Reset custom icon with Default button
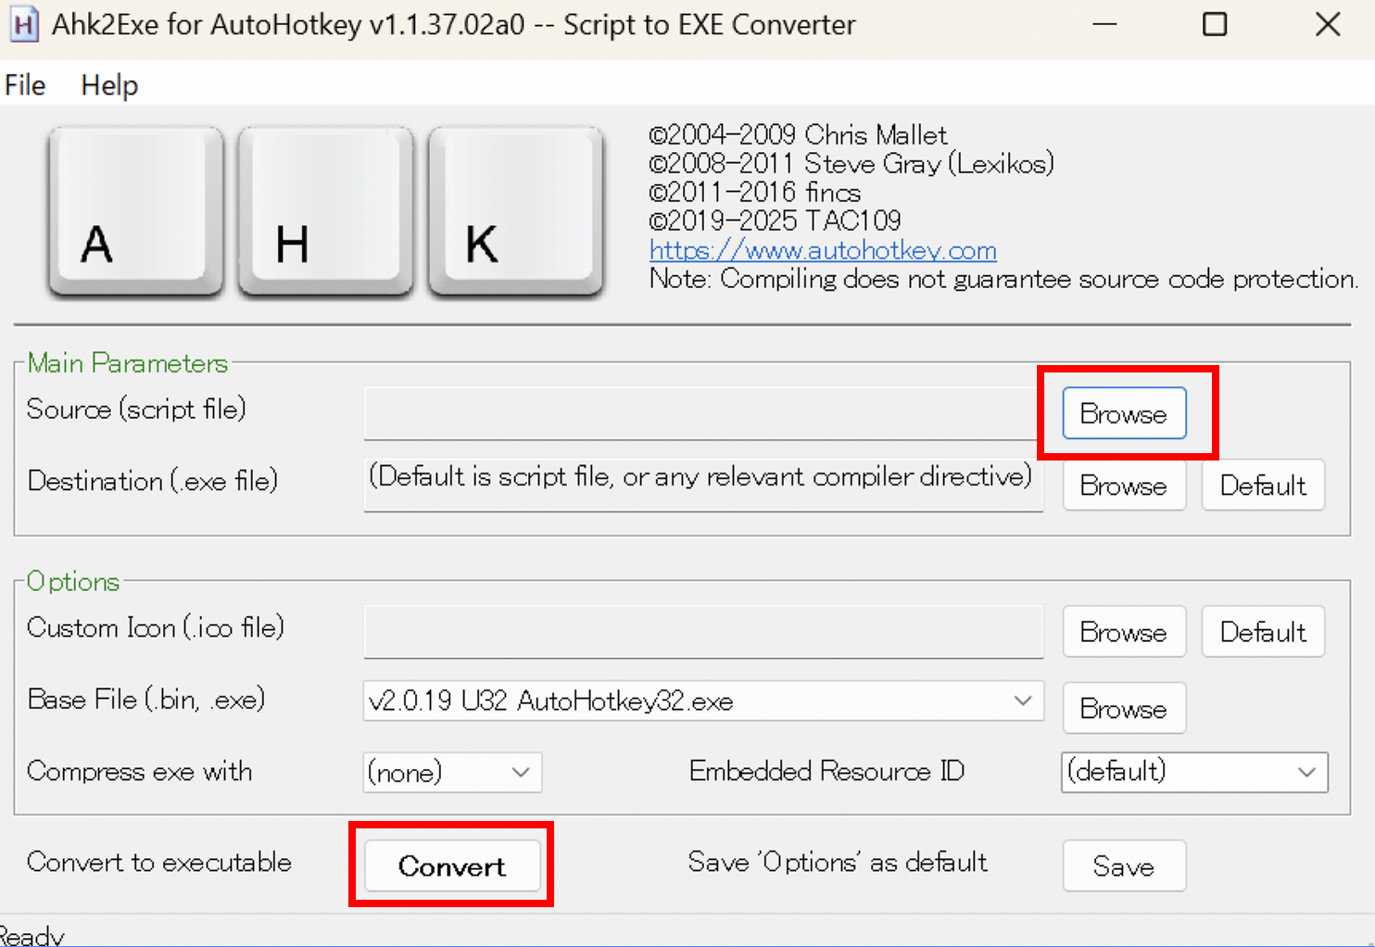This screenshot has height=947, width=1375. point(1263,632)
